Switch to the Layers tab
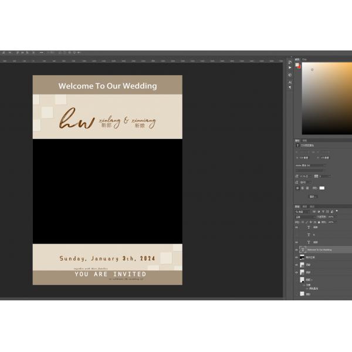Image resolution: width=352 pixels, height=352 pixels. click(x=297, y=207)
